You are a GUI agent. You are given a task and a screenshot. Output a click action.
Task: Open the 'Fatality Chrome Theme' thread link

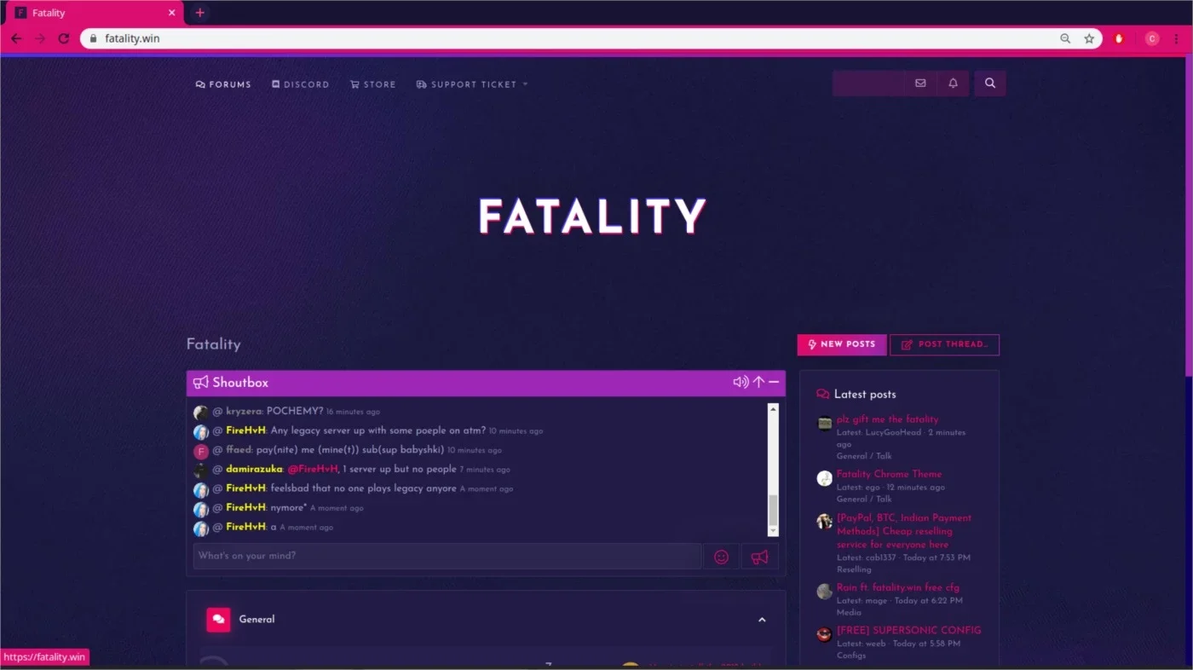click(889, 474)
